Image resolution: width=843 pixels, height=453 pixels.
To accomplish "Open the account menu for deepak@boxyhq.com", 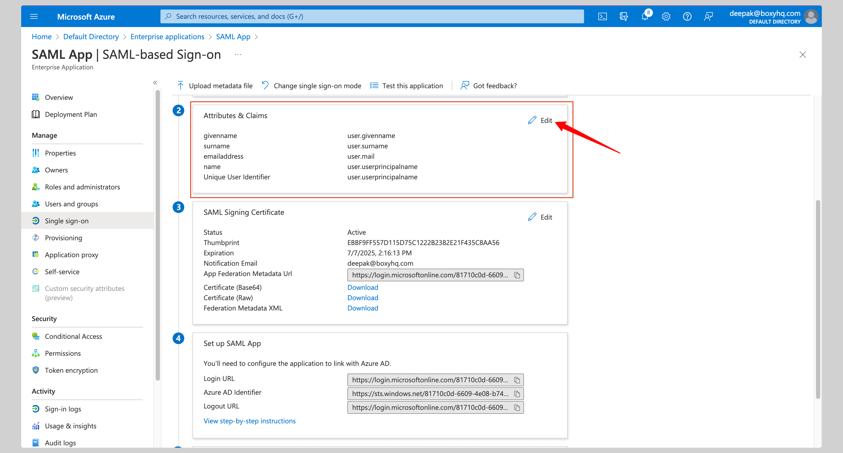I will [x=811, y=16].
